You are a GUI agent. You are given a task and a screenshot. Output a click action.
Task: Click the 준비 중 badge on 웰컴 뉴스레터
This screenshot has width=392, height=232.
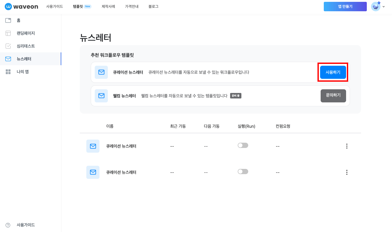235,96
